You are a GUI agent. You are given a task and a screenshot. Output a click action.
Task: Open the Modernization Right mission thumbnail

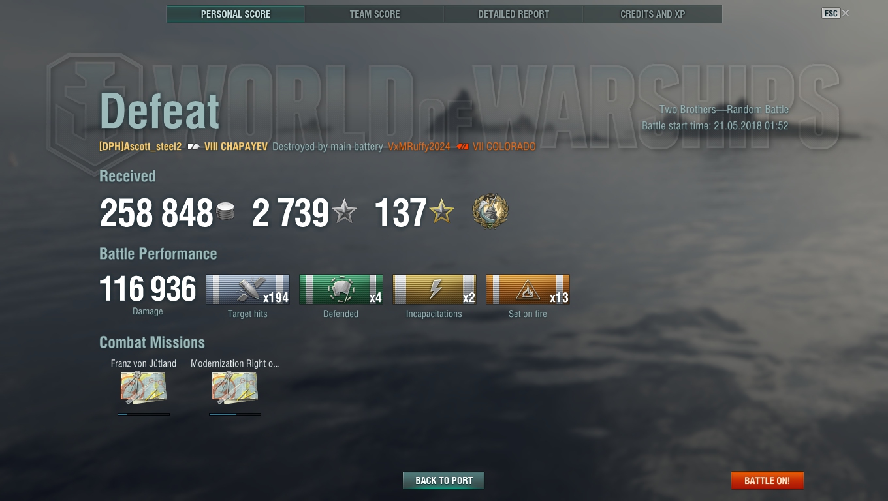click(235, 388)
